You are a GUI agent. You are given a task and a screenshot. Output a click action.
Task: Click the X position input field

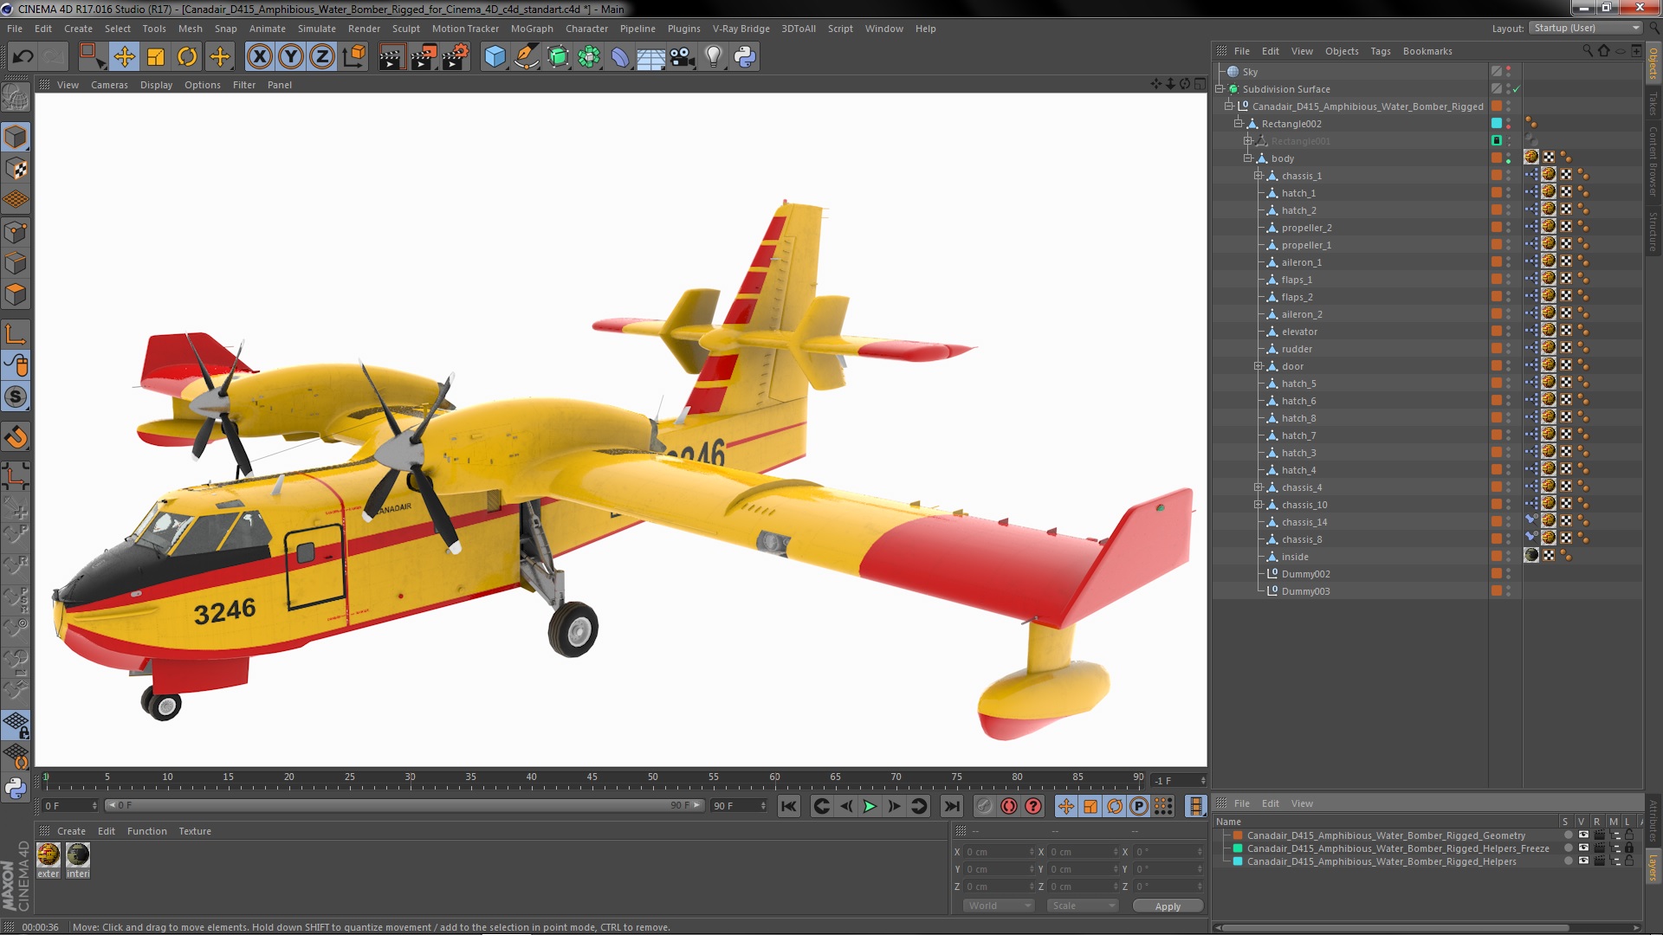[x=1000, y=852]
